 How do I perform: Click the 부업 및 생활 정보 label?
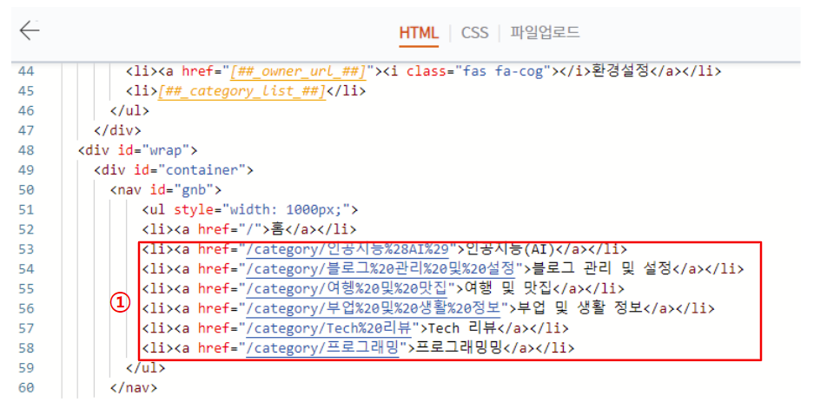click(579, 308)
